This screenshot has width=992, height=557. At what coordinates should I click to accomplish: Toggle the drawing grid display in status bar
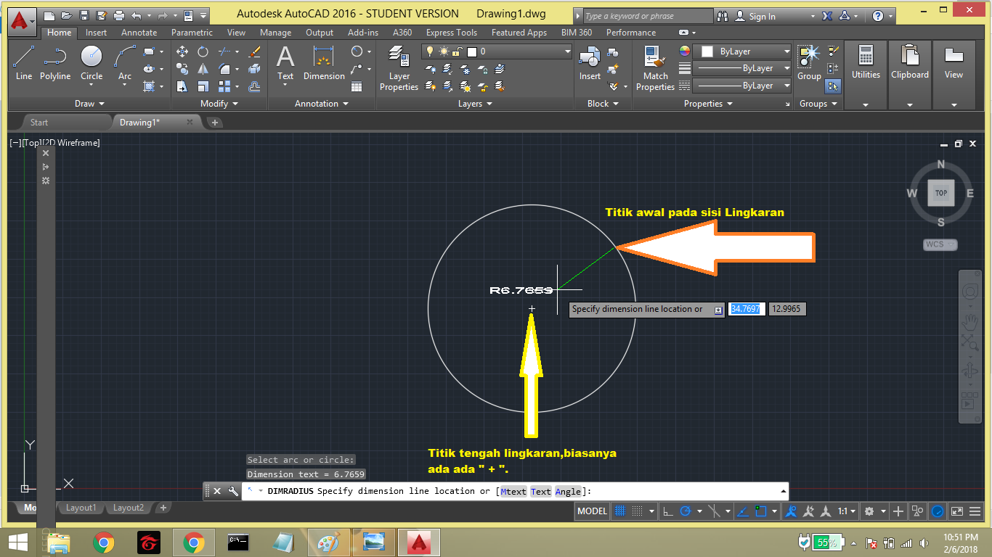coord(621,511)
